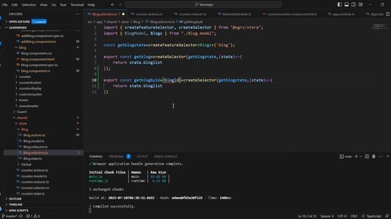This screenshot has height=219, width=391.
Task: Switch to the Problems panel tab
Action: tap(116, 156)
